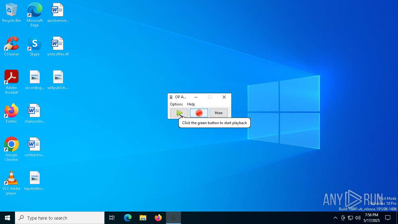Select the Recycle Bin desktop icon
Screen dimensions: 398x224
[x=12, y=13]
